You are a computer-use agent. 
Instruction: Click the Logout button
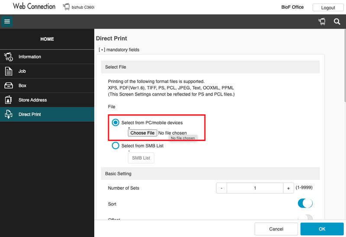coord(328,7)
